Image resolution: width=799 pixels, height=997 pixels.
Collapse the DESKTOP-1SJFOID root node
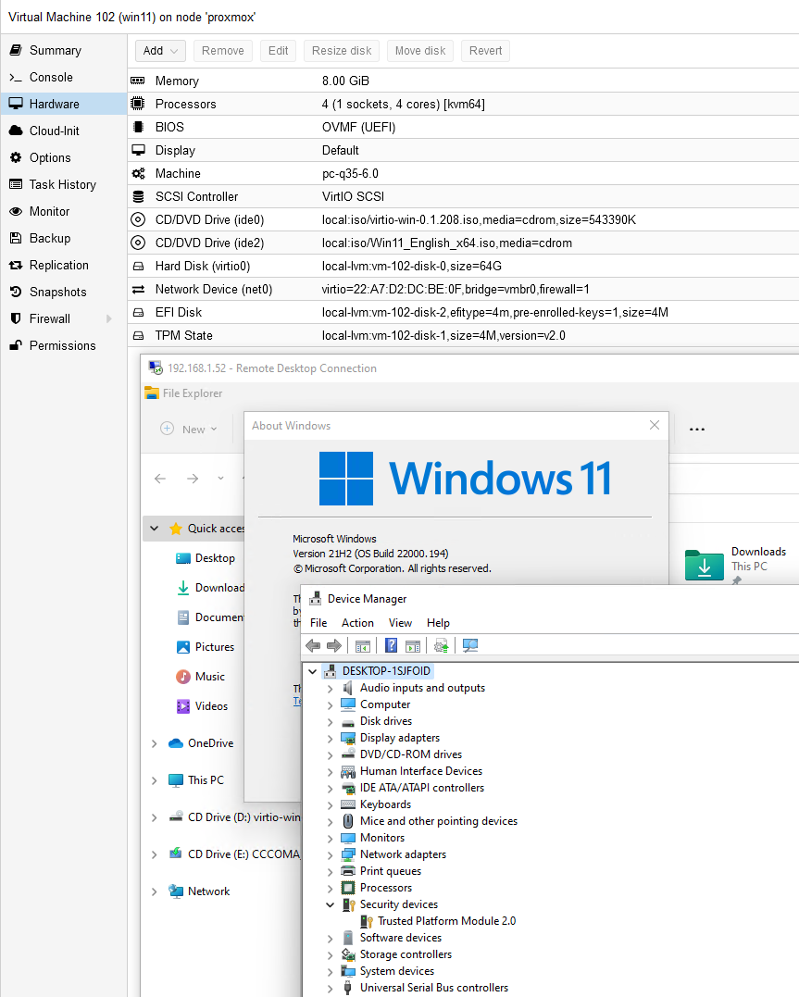pos(312,671)
